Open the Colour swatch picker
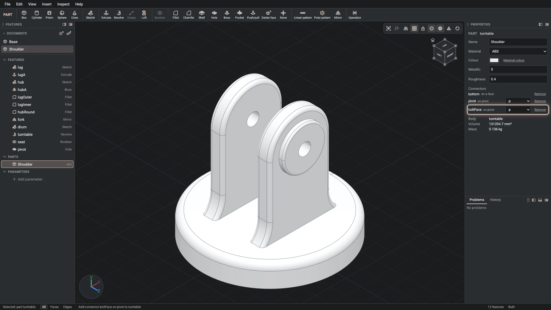The image size is (551, 310). 494,60
